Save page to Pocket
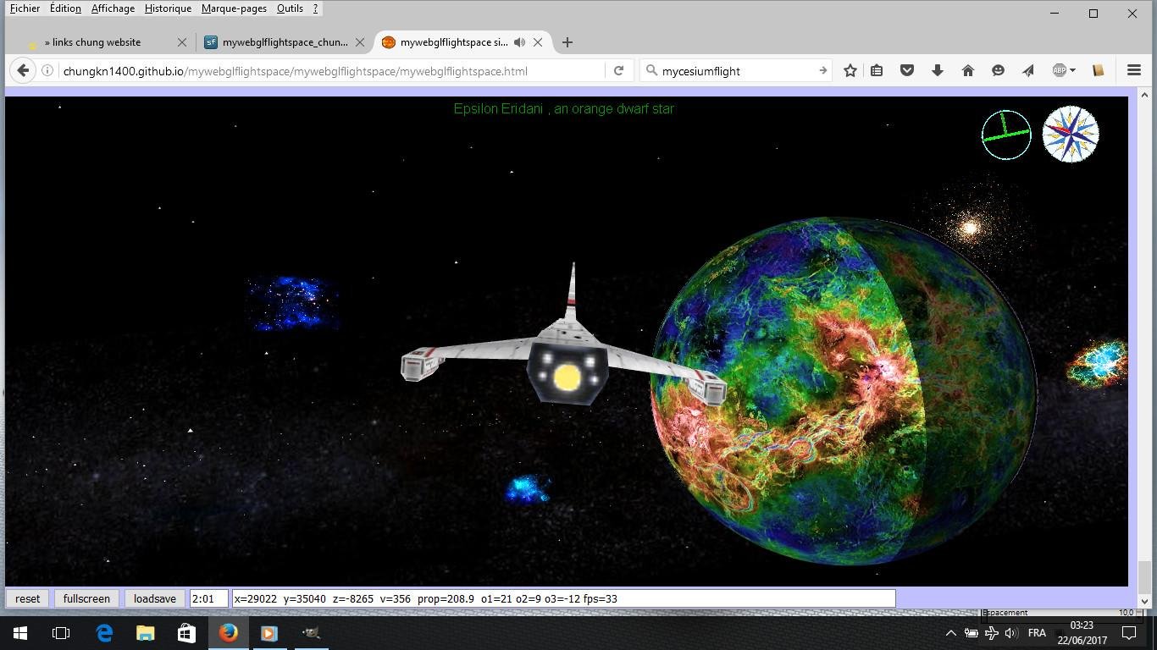The image size is (1157, 650). [907, 70]
